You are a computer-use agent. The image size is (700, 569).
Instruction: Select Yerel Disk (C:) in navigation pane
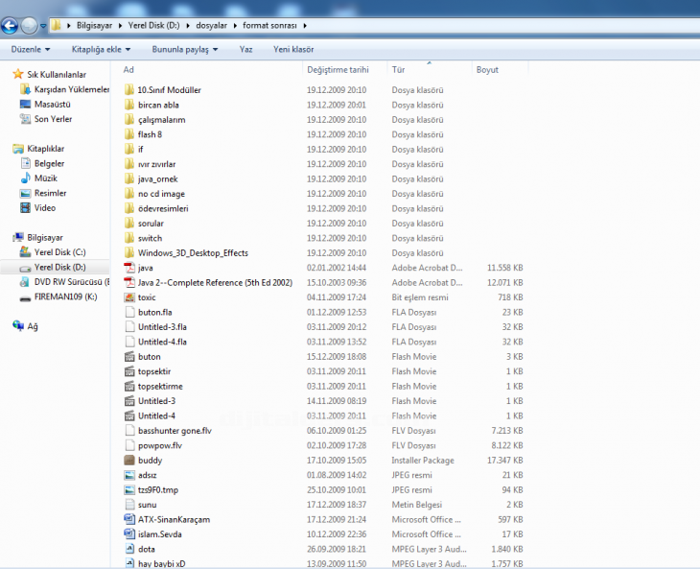[59, 252]
